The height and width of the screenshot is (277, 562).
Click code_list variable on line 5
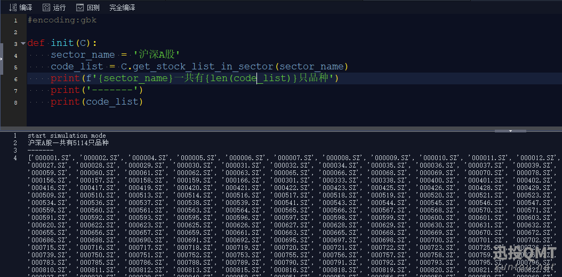coord(77,67)
